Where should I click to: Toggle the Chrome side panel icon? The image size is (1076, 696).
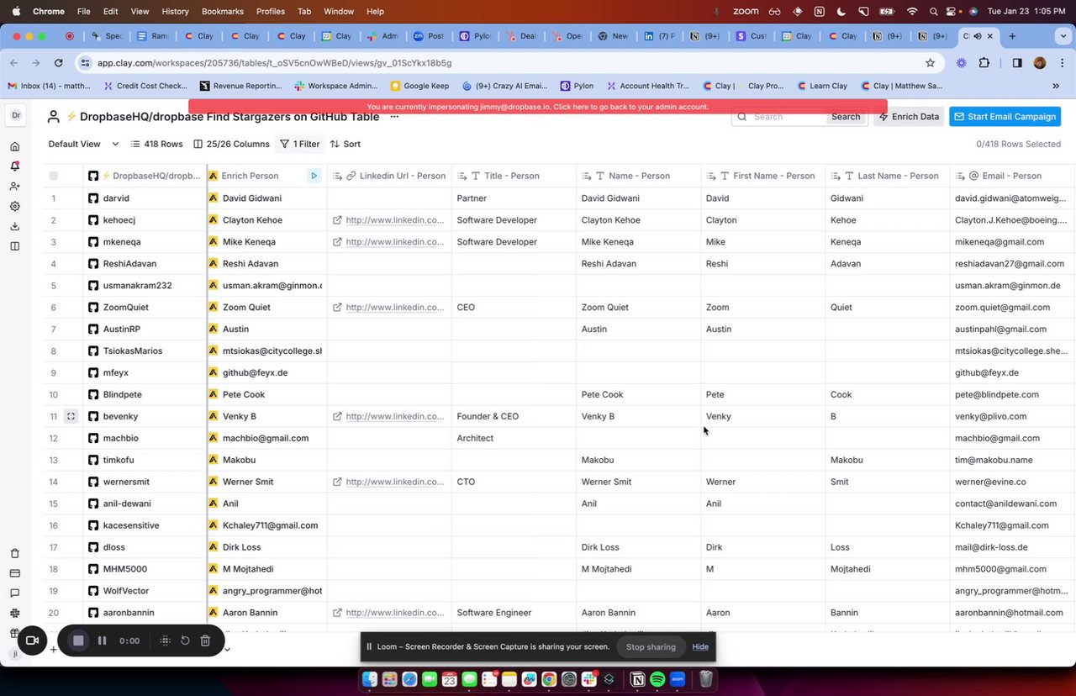tap(1016, 62)
